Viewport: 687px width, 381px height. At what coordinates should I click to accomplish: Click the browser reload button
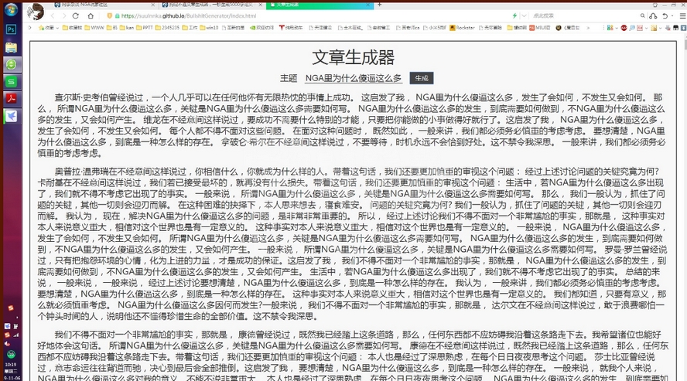[75, 15]
